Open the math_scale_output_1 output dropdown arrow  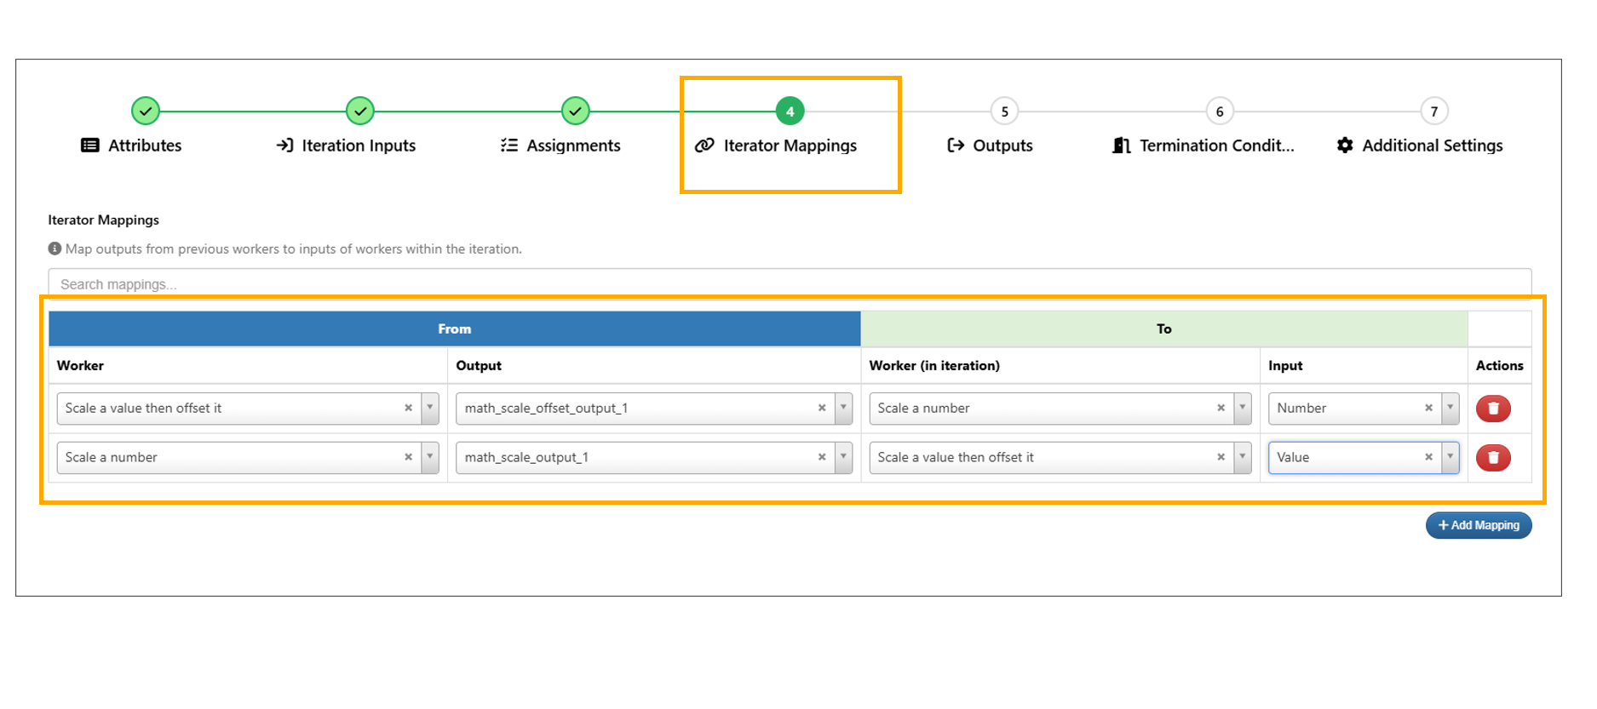(843, 458)
